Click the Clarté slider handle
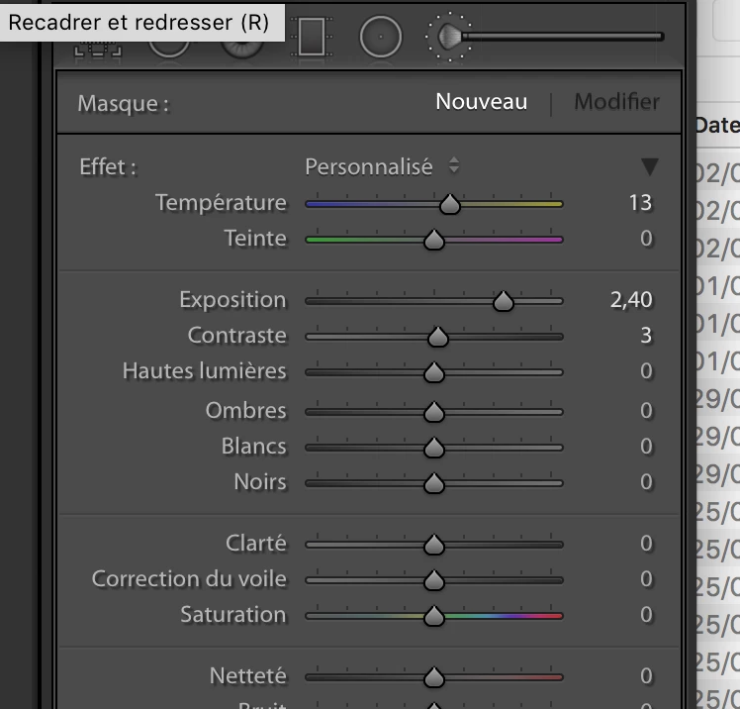The width and height of the screenshot is (740, 709). pyautogui.click(x=433, y=545)
